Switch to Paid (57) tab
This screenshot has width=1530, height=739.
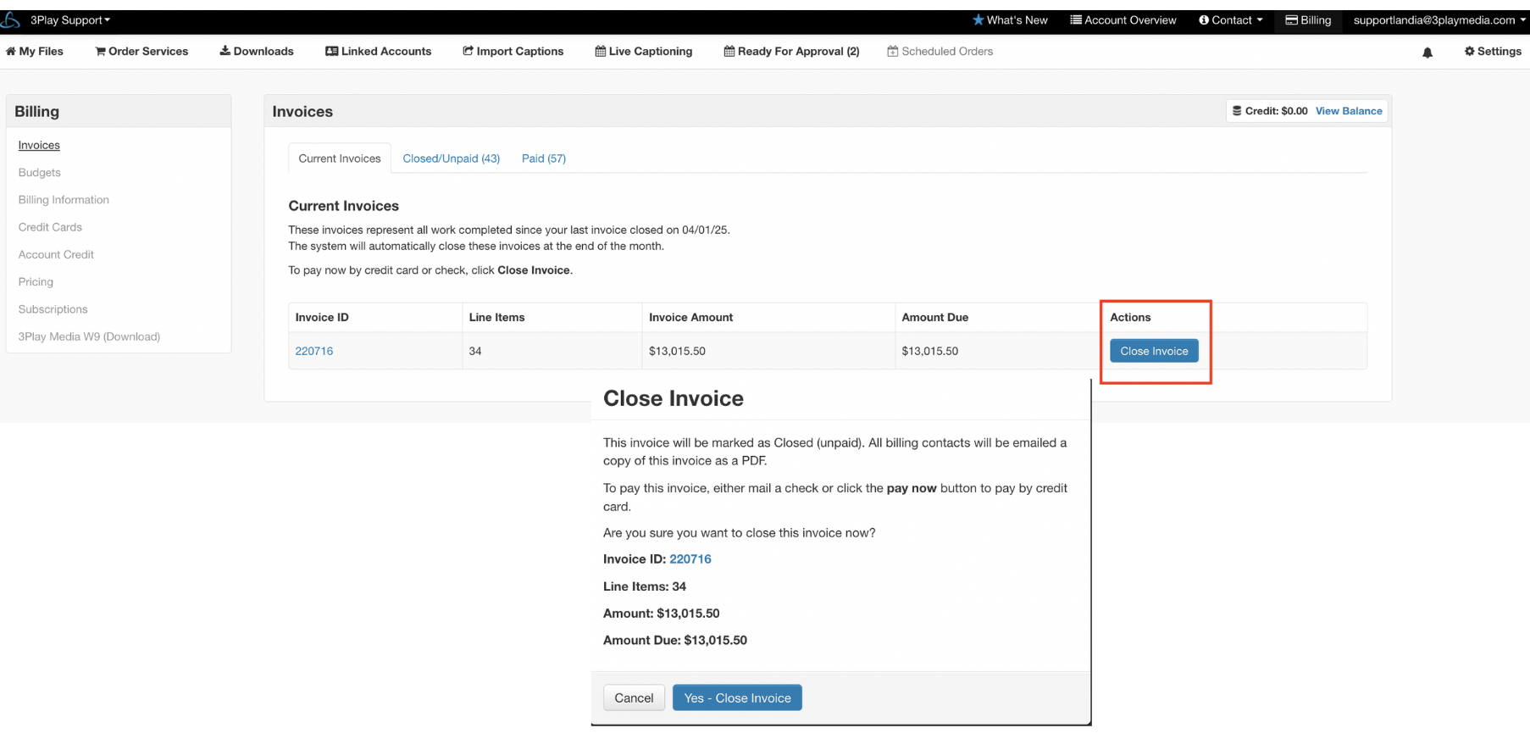(x=544, y=158)
